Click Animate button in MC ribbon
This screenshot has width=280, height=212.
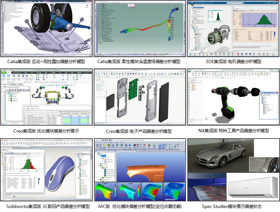[140, 147]
